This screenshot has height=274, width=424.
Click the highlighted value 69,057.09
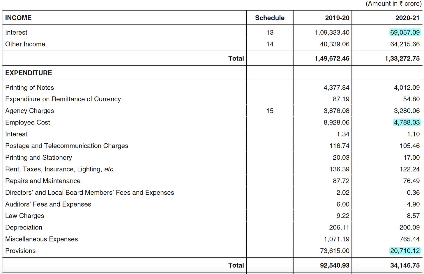pyautogui.click(x=405, y=32)
